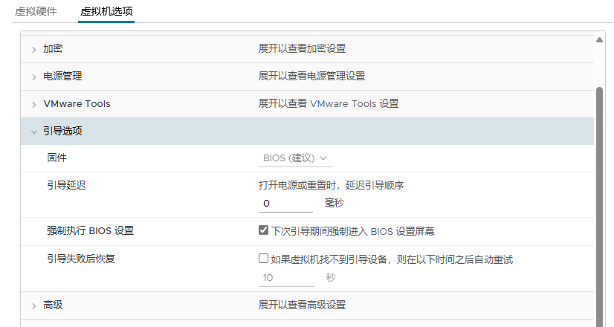This screenshot has width=614, height=327.
Task: Open the 固件 BIOS (建议) dropdown
Action: tap(295, 158)
